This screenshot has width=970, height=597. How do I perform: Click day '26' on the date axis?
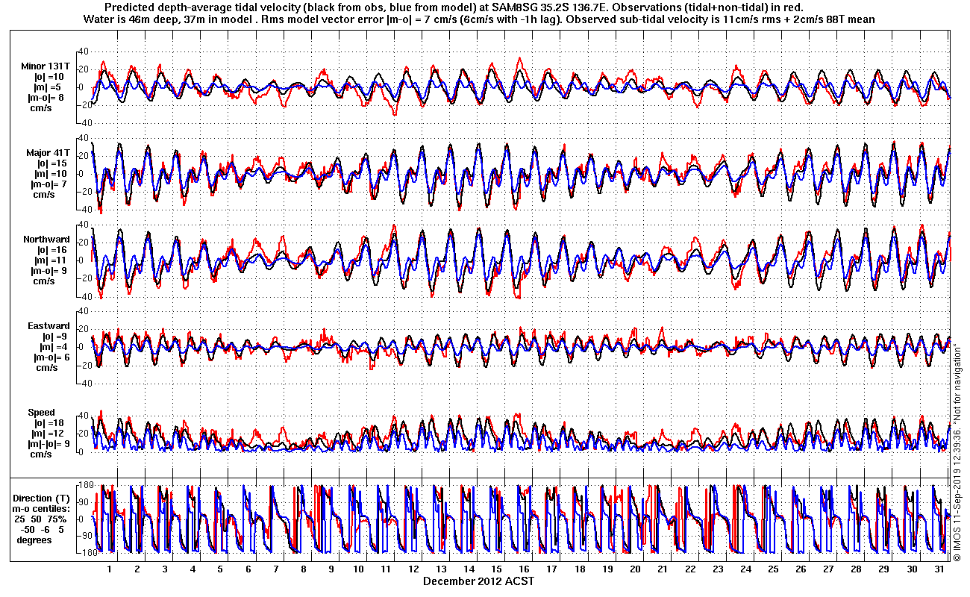(x=801, y=569)
